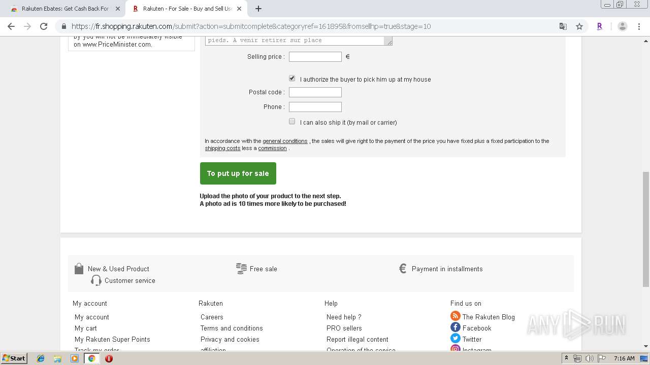Focus the Phone number field
650x365 pixels.
click(315, 107)
